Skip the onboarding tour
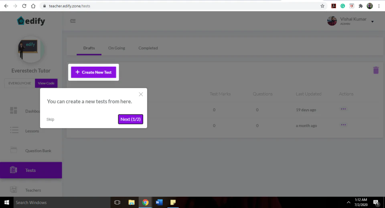Image resolution: width=385 pixels, height=208 pixels. click(51, 119)
